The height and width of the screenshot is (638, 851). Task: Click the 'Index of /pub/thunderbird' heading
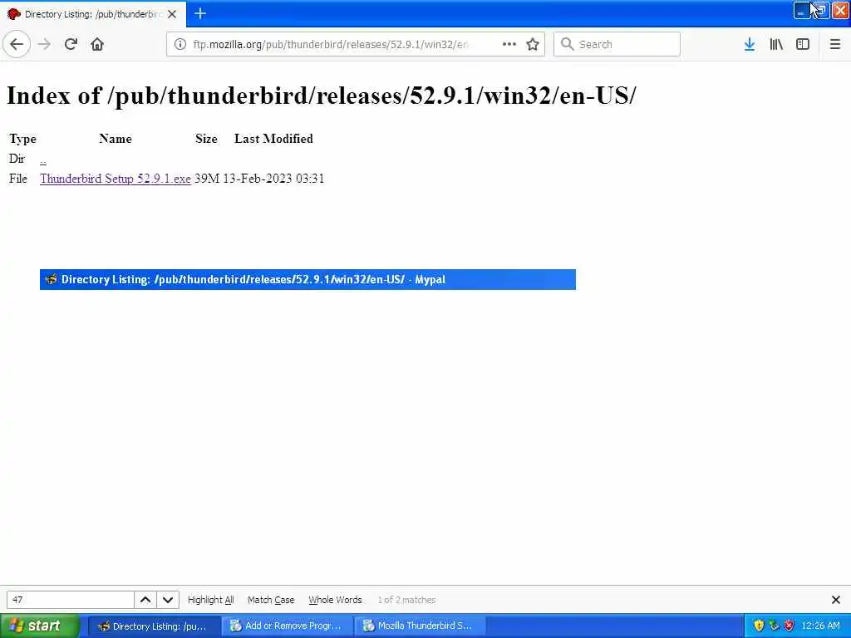[322, 96]
